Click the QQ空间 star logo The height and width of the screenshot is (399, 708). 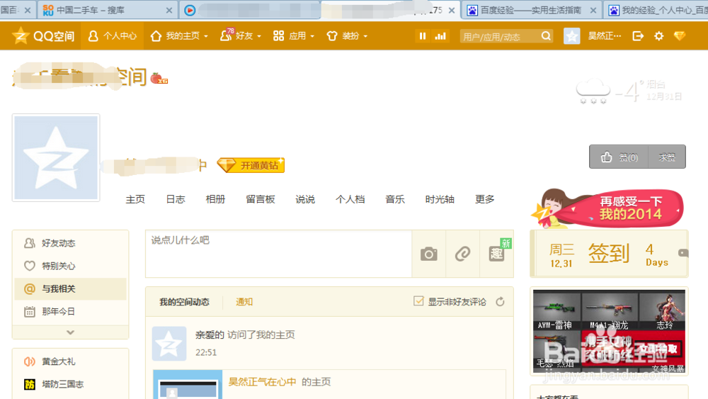[x=21, y=35]
